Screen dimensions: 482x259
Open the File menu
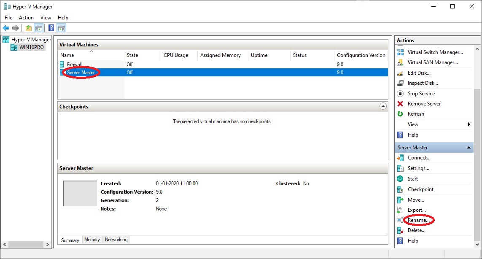point(8,18)
